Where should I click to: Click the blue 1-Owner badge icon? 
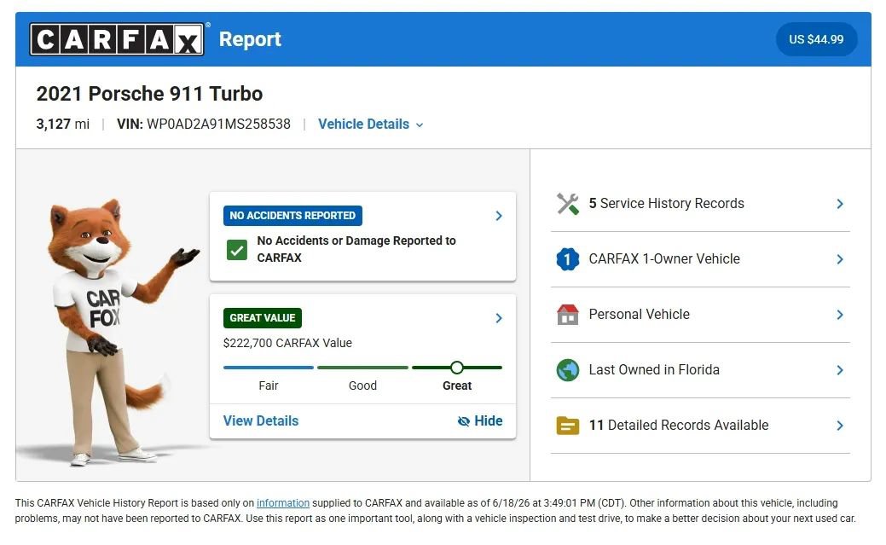[x=567, y=259]
